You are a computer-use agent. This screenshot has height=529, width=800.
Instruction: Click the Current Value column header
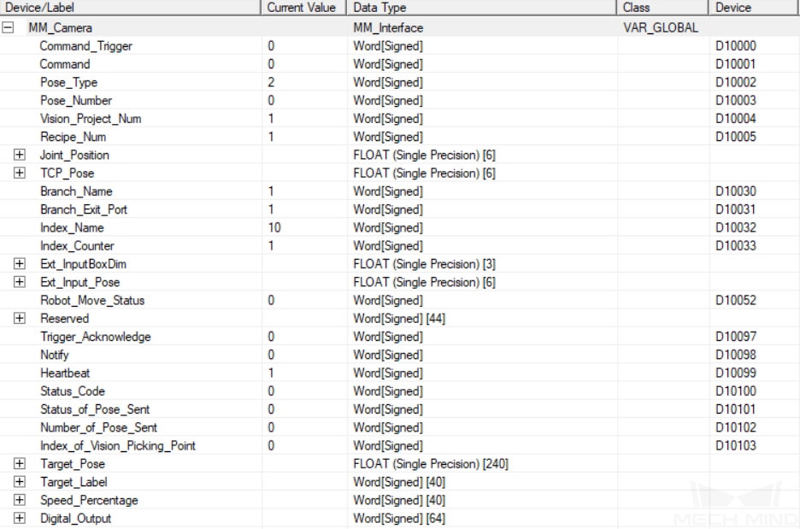(x=304, y=8)
